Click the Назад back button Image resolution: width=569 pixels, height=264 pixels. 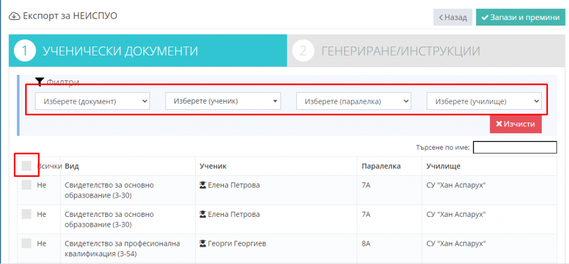click(453, 17)
